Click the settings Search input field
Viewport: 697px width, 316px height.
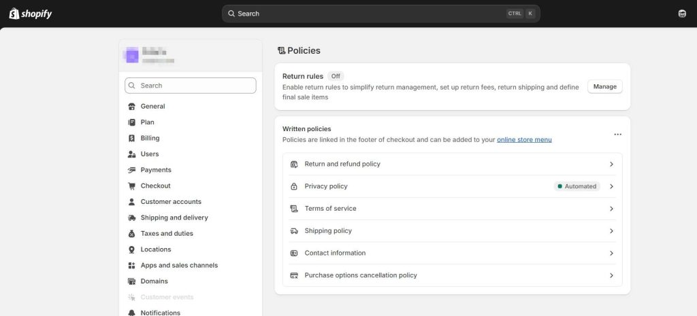click(191, 86)
